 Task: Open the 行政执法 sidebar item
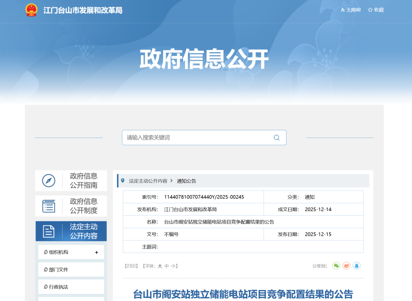[x=58, y=287]
